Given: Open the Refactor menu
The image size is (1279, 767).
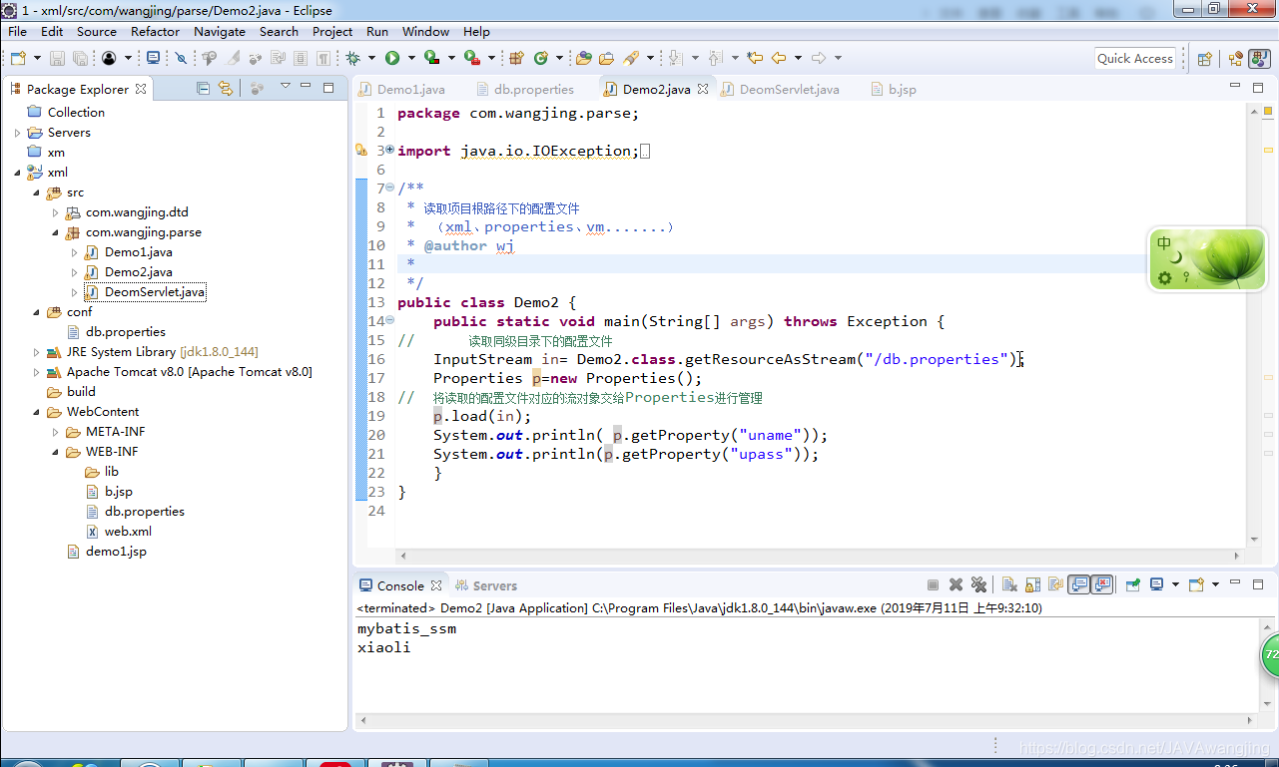Looking at the screenshot, I should coord(155,31).
